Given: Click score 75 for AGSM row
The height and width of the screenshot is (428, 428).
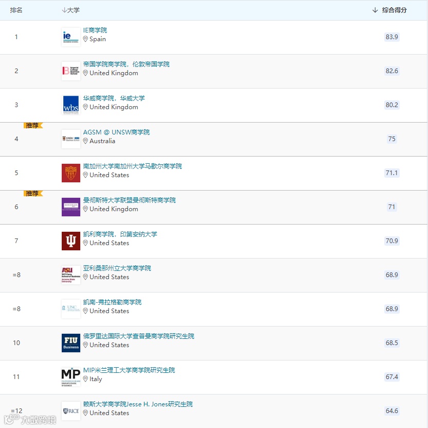Looking at the screenshot, I should pos(391,139).
